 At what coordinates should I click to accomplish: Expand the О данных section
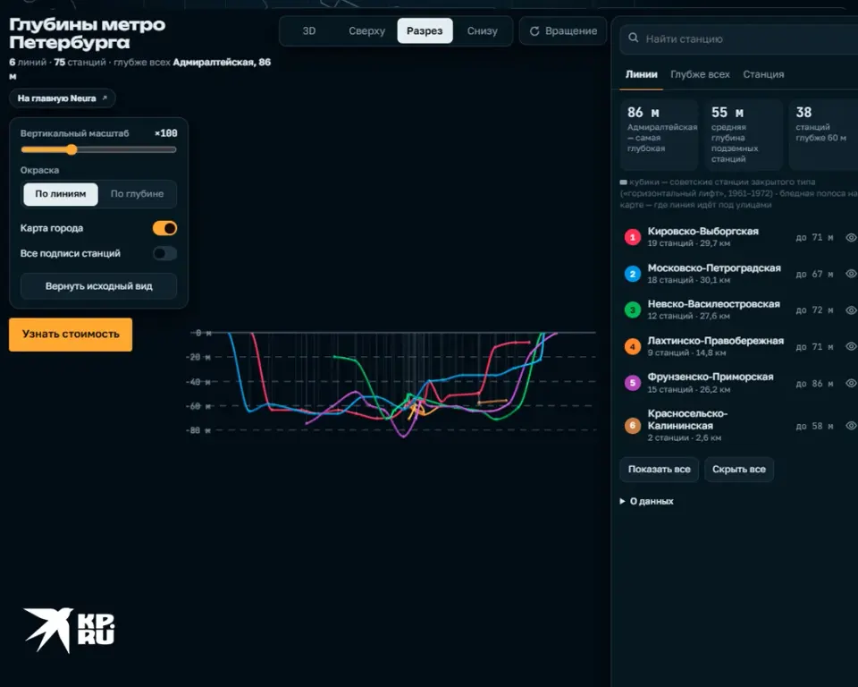(646, 501)
